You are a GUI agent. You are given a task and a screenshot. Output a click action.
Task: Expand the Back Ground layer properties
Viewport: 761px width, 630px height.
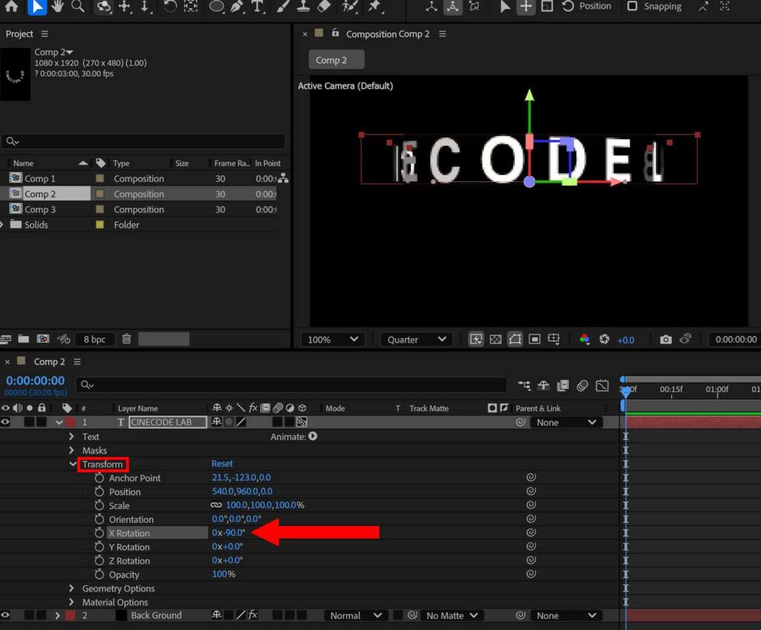pyautogui.click(x=57, y=615)
